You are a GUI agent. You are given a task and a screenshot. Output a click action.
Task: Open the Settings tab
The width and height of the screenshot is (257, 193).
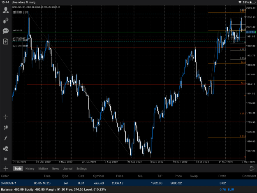click(x=82, y=169)
